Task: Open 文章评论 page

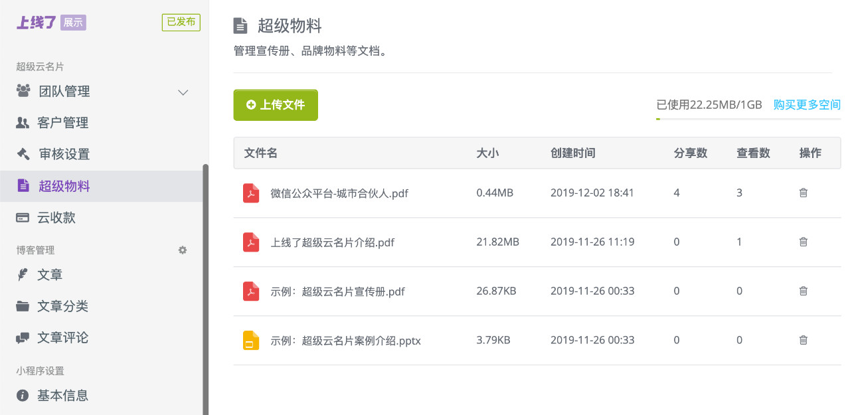Action: point(63,337)
